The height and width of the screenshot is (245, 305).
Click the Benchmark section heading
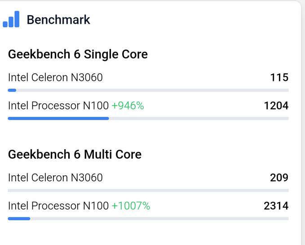tap(58, 20)
